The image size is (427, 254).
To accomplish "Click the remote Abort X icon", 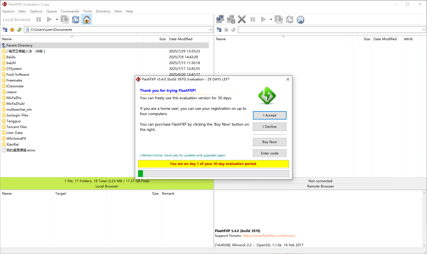I will point(242,19).
